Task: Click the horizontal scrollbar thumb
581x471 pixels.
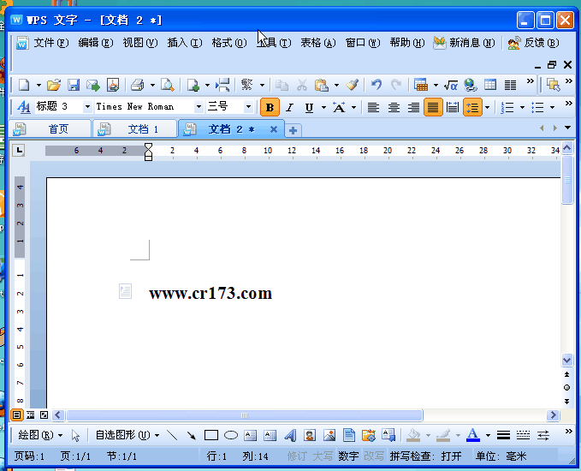Action: pos(245,415)
